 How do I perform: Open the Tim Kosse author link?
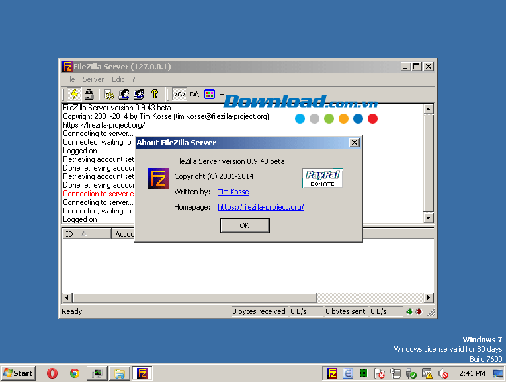[x=233, y=192]
